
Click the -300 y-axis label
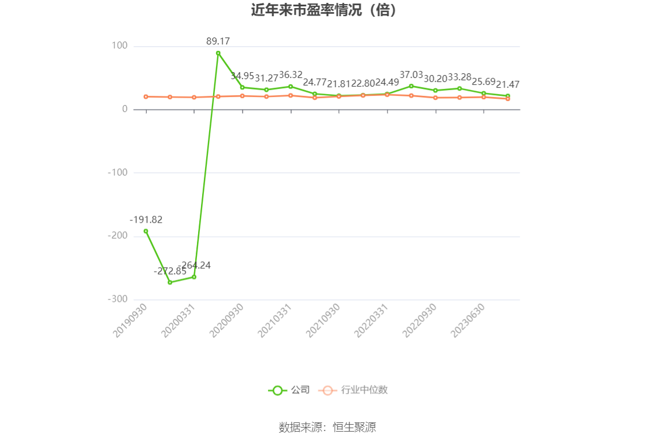click(118, 299)
